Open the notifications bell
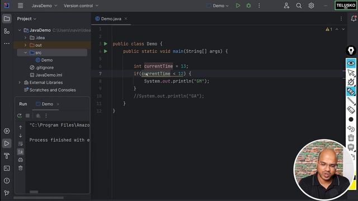The height and width of the screenshot is (201, 358). [354, 18]
